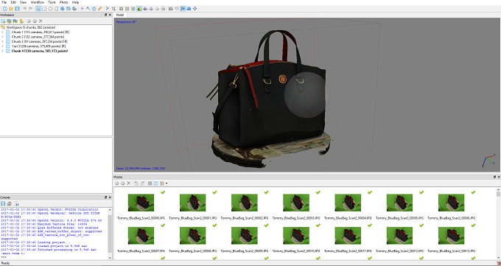Toggle Solid model view mode

pos(145,9)
